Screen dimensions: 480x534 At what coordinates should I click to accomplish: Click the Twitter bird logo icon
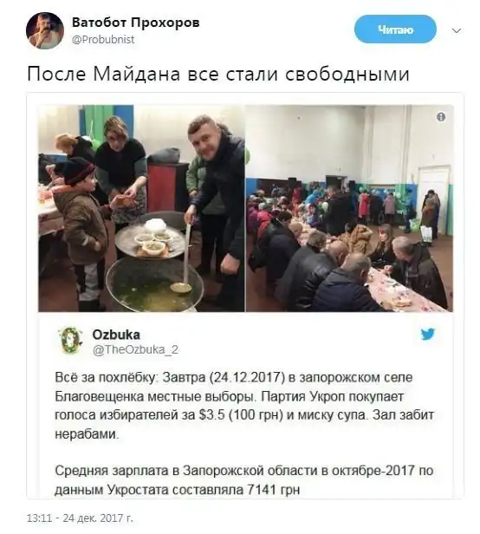[x=427, y=334]
